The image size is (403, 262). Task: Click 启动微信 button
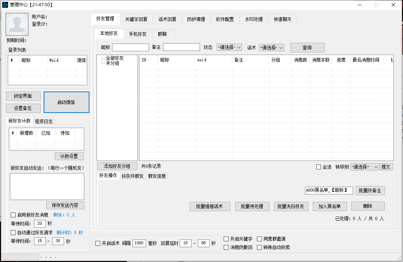pyautogui.click(x=66, y=102)
